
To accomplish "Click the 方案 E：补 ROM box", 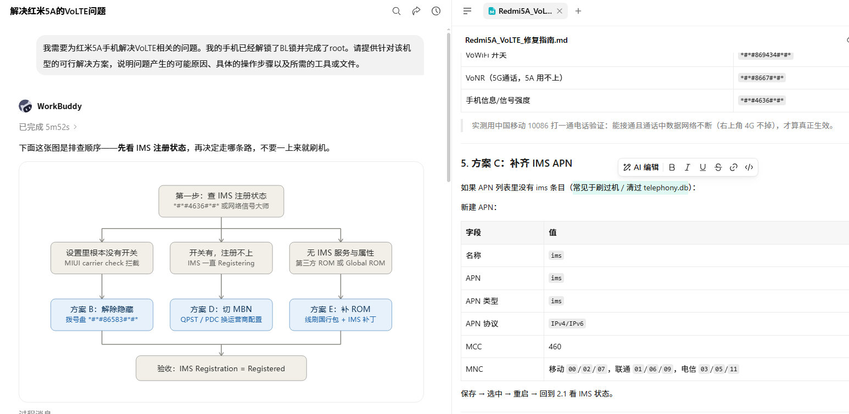I will point(340,315).
